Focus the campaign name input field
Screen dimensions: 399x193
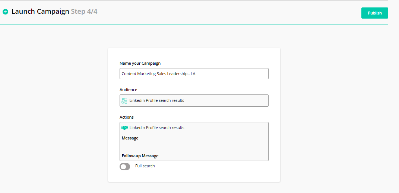point(194,74)
